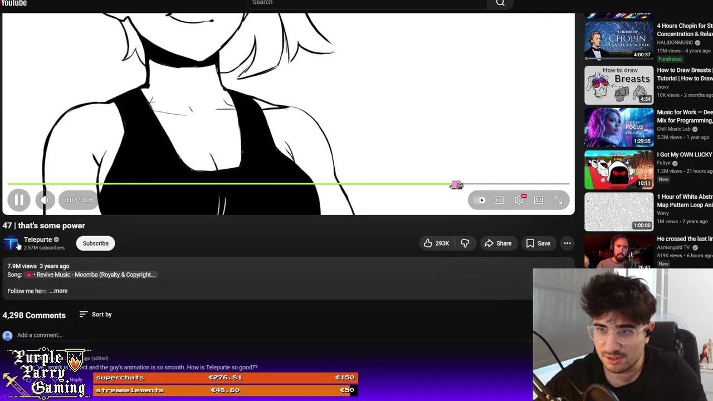Mute the video volume icon

tap(45, 200)
